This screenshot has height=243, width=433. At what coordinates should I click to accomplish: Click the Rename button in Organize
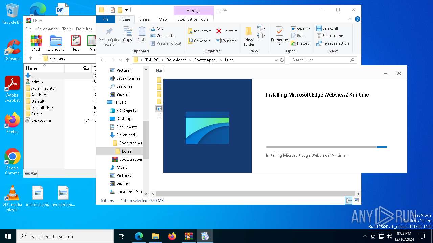(x=226, y=41)
